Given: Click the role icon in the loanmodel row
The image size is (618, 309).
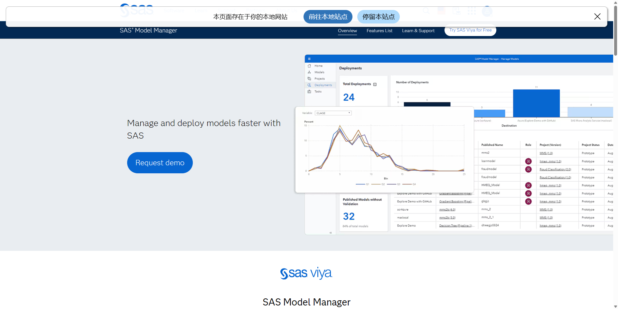Looking at the screenshot, I should coord(528,161).
